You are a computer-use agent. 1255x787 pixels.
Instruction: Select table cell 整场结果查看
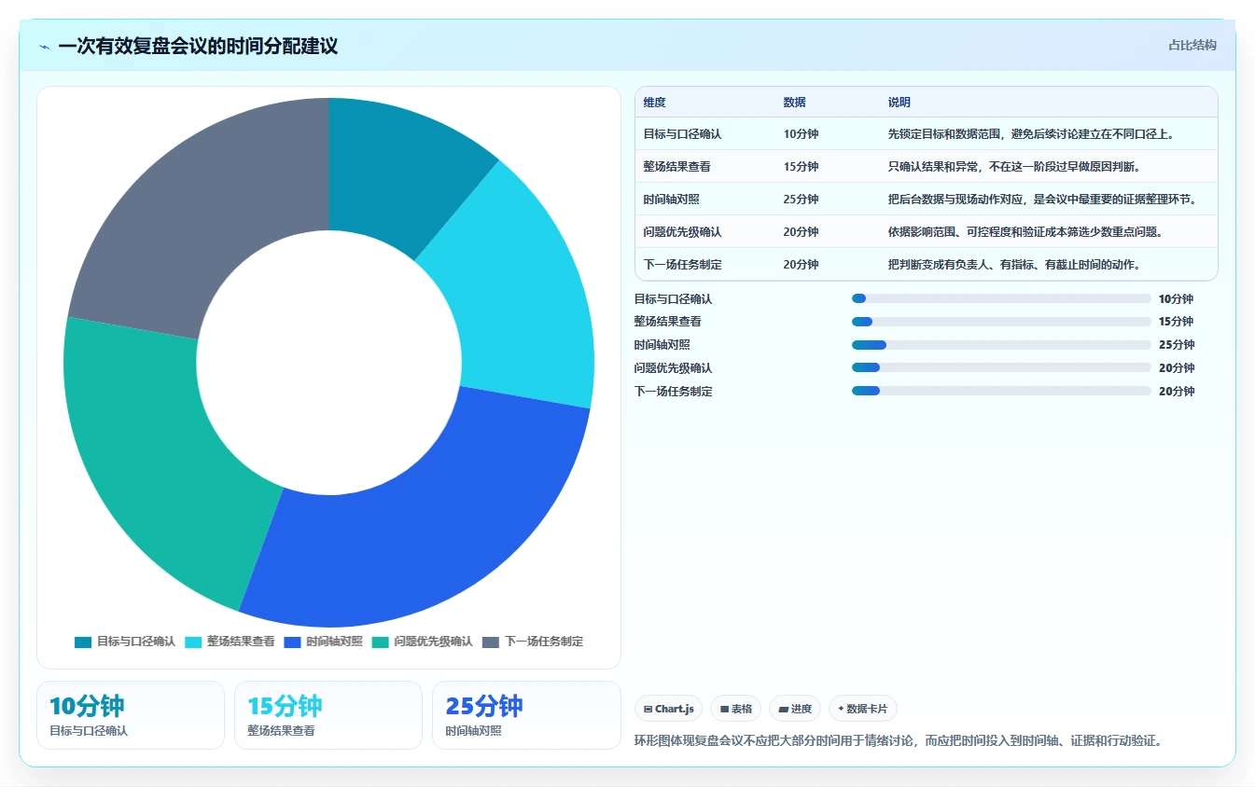[x=676, y=167]
